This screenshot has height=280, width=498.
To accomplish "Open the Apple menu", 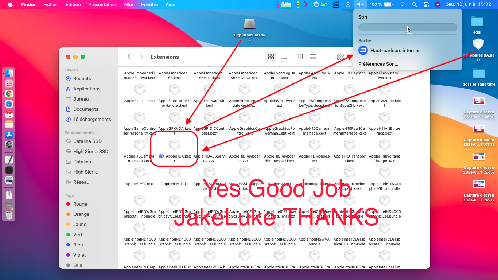I will 10,4.
